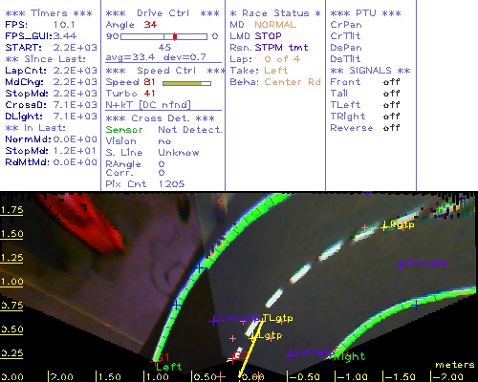Toggle the Tail signal off indicator

392,94
